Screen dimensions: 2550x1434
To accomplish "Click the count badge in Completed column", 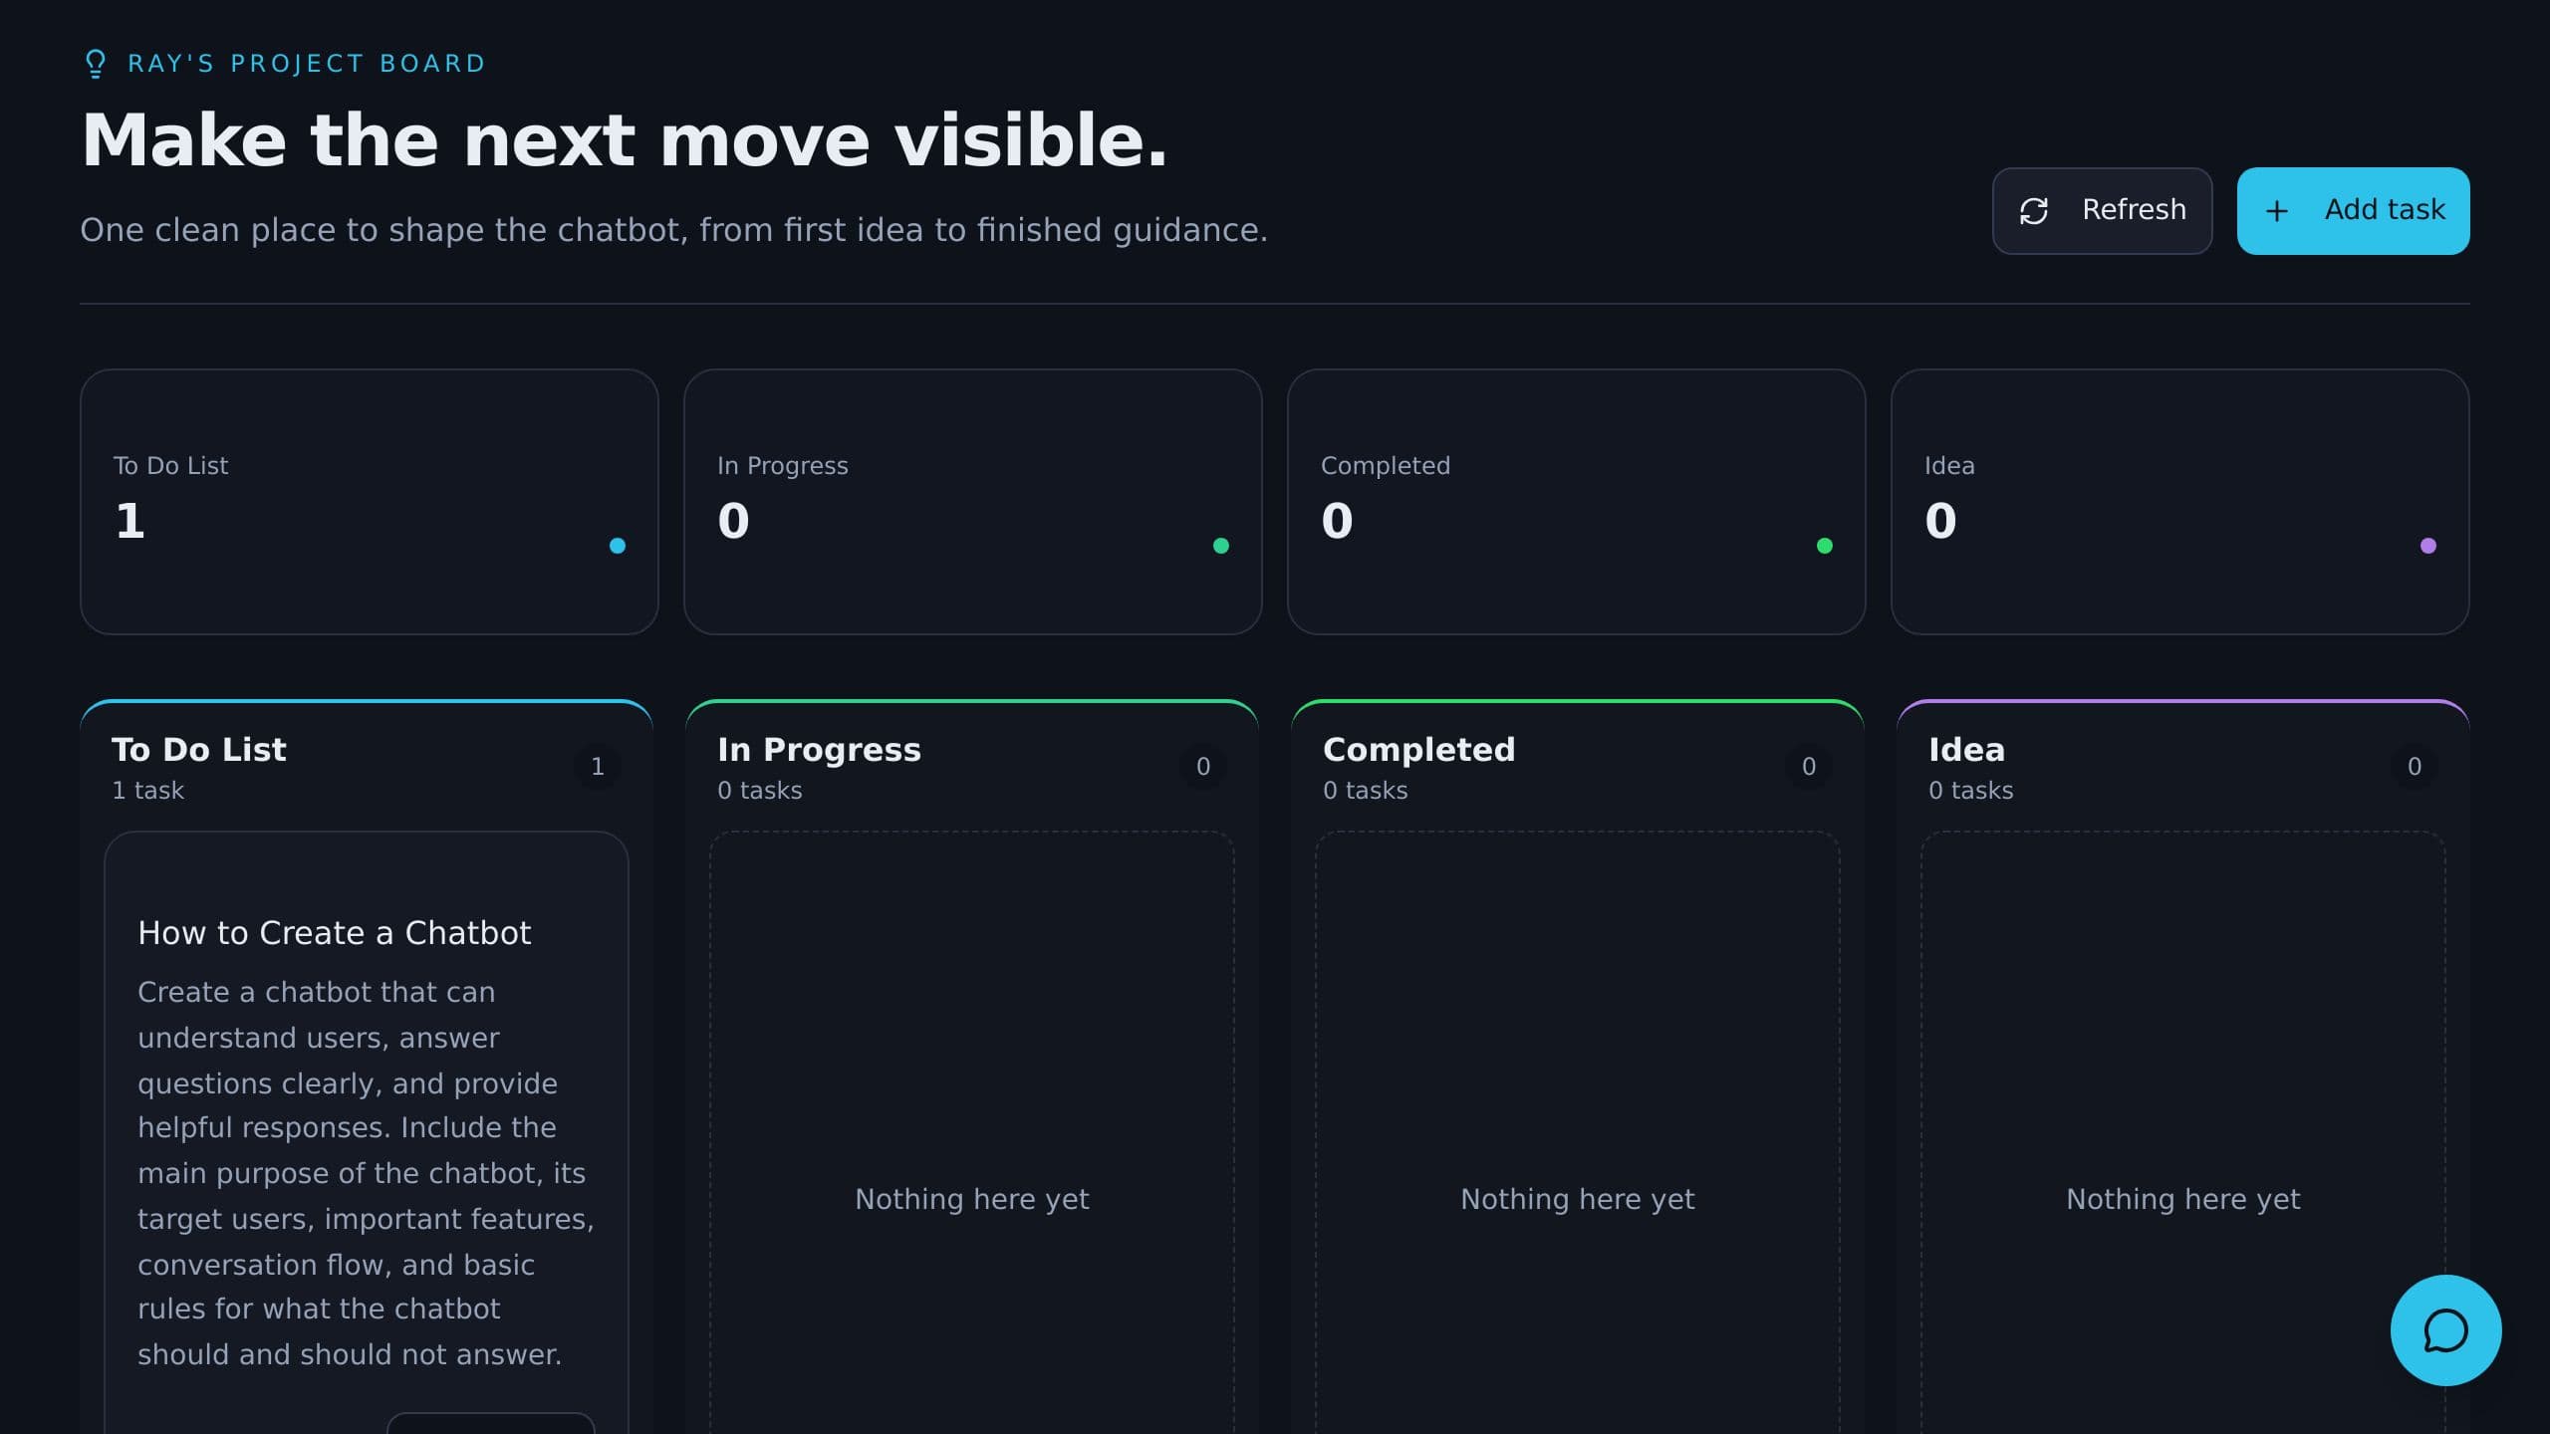I will 1808,766.
